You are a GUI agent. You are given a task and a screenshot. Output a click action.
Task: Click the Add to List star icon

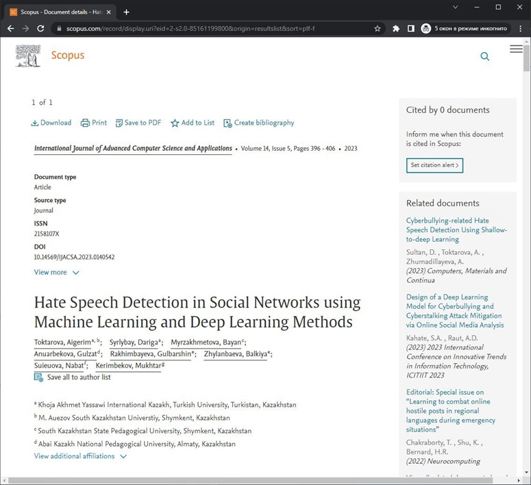175,123
